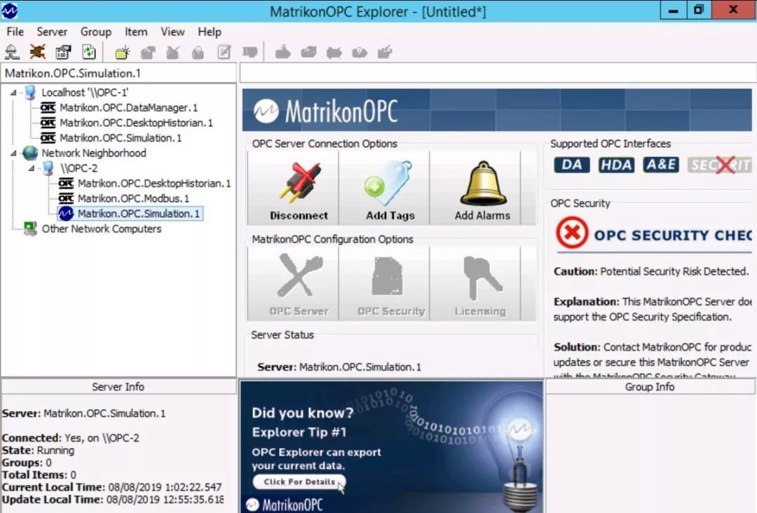Screen dimensions: 757x513
Task: Collapse the \\OPC-2 tree node
Action: (32, 168)
